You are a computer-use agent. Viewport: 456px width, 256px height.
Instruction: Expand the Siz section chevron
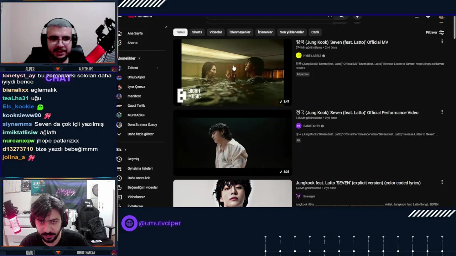point(125,150)
